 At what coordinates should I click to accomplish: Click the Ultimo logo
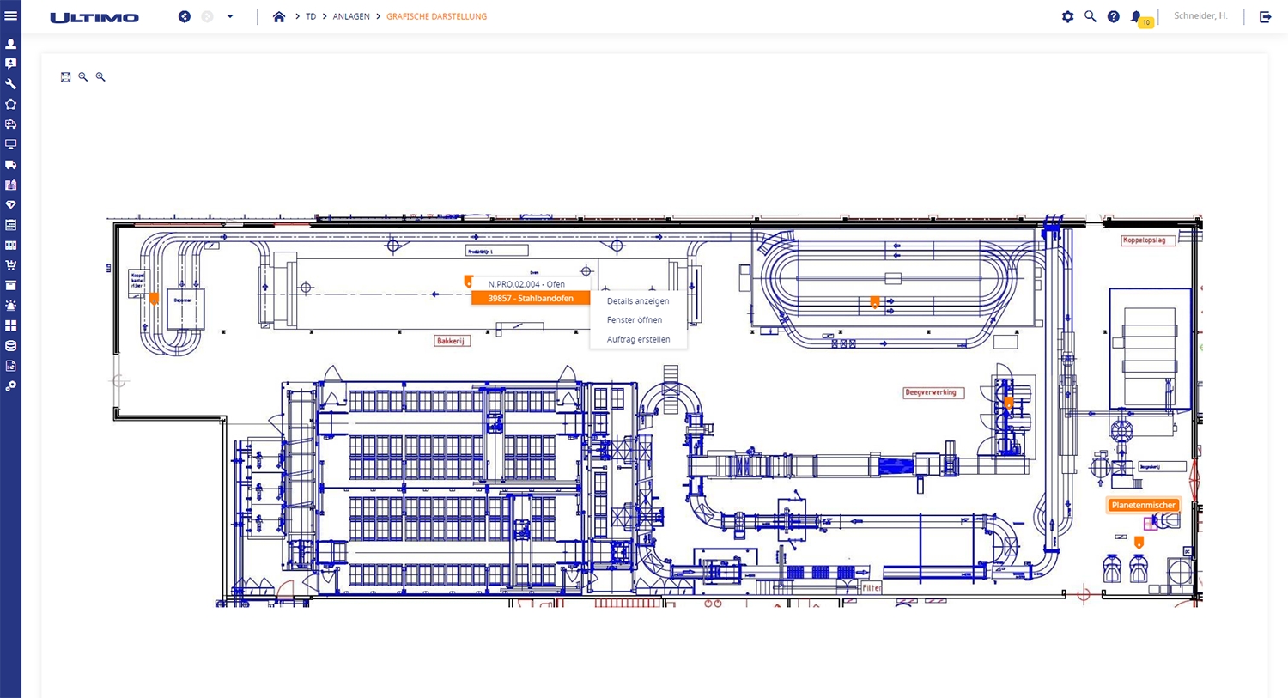point(94,17)
